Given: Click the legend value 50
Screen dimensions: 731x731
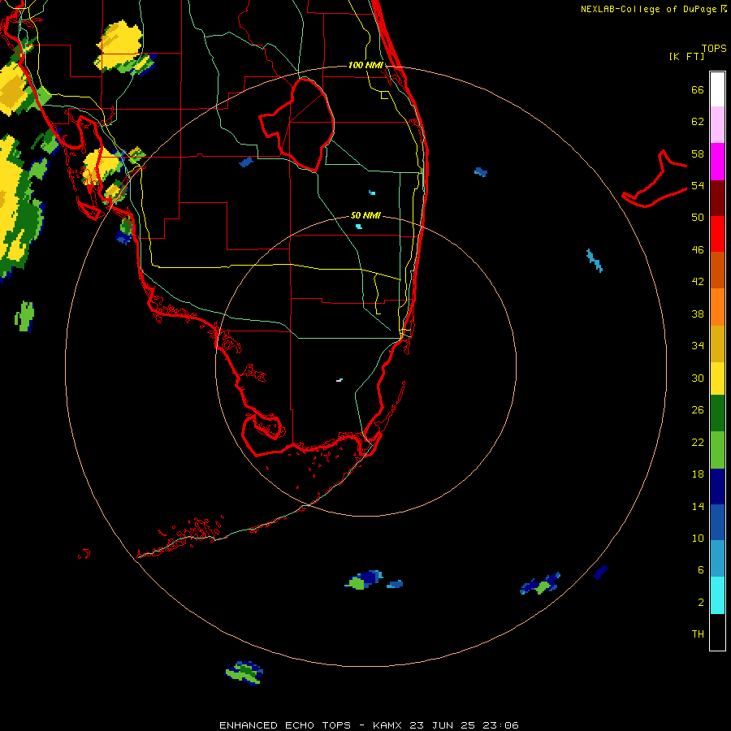Looking at the screenshot, I should (x=698, y=217).
